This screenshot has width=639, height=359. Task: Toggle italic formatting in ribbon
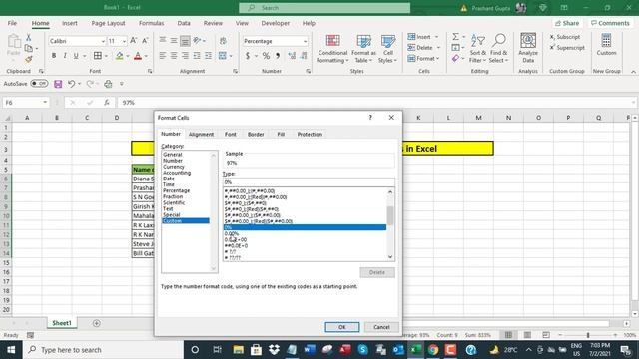[65, 56]
